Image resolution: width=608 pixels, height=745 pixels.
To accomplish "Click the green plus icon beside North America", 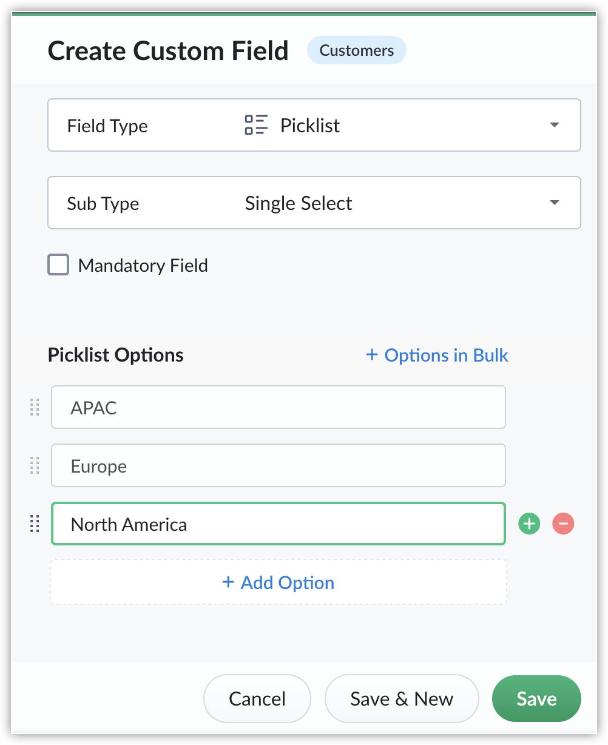I will click(529, 523).
